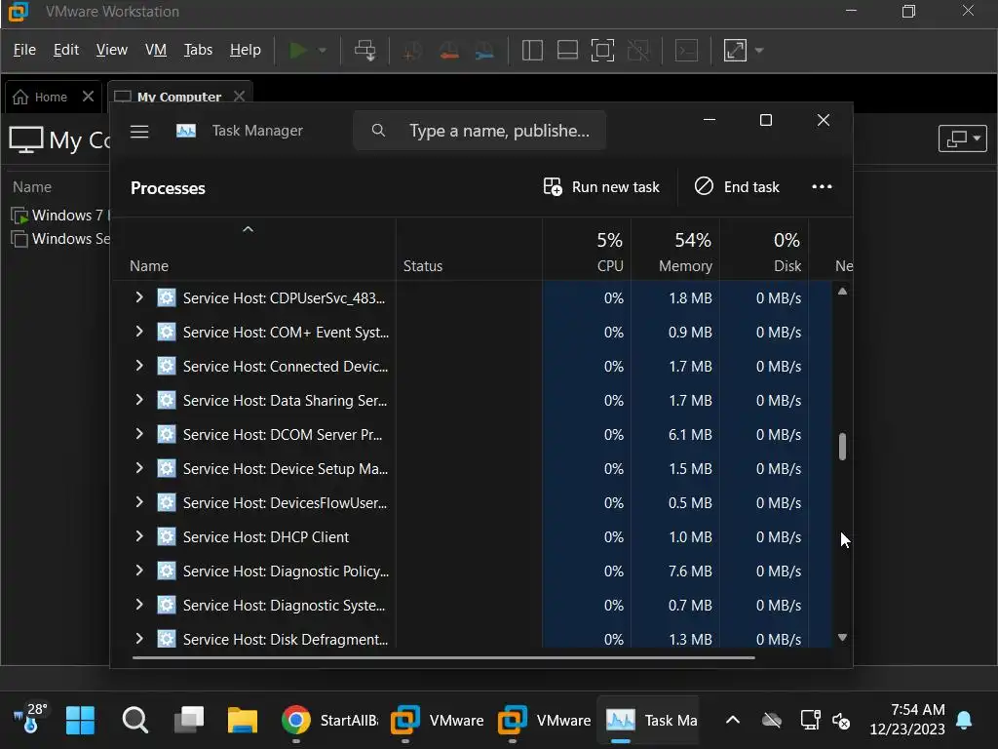Expand Service Host: DevicesFlowUser row

click(x=139, y=502)
